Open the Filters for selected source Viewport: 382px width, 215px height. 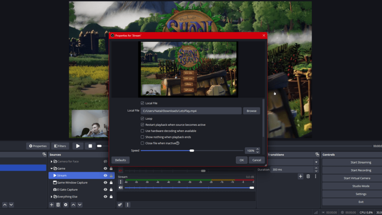[60, 146]
